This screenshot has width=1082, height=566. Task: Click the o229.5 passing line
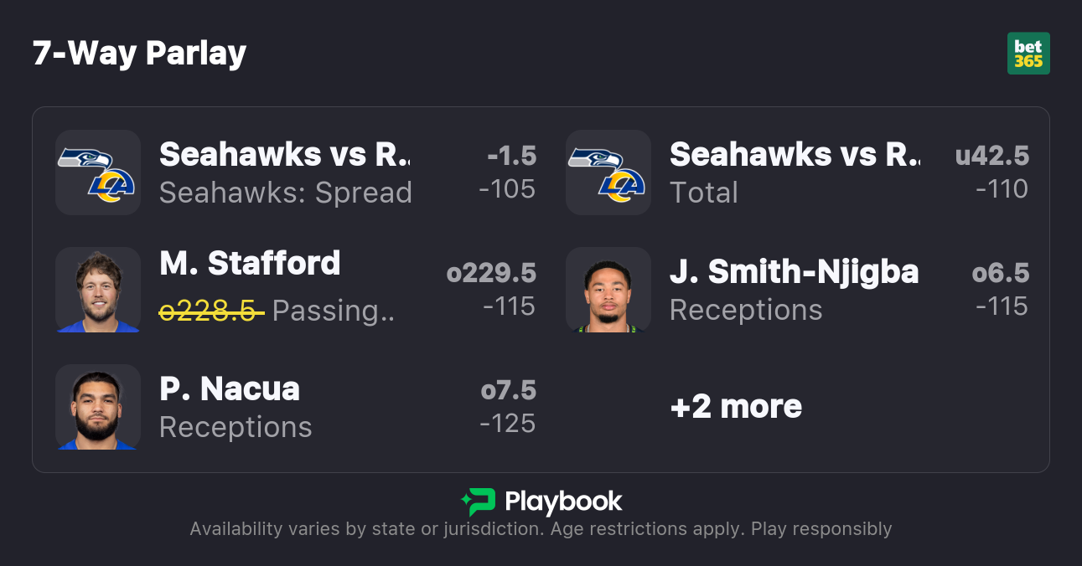point(491,273)
